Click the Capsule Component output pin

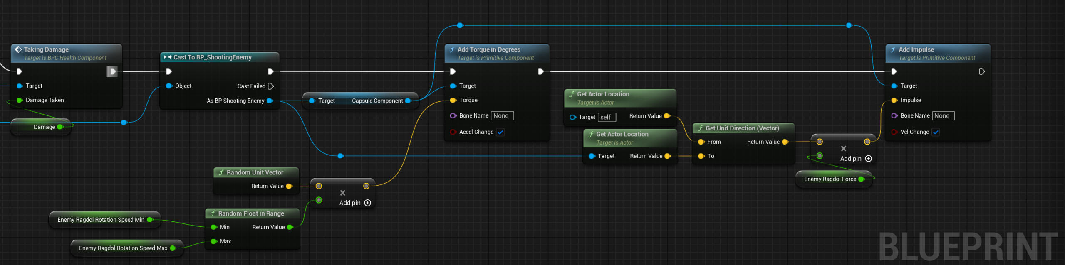coord(408,101)
